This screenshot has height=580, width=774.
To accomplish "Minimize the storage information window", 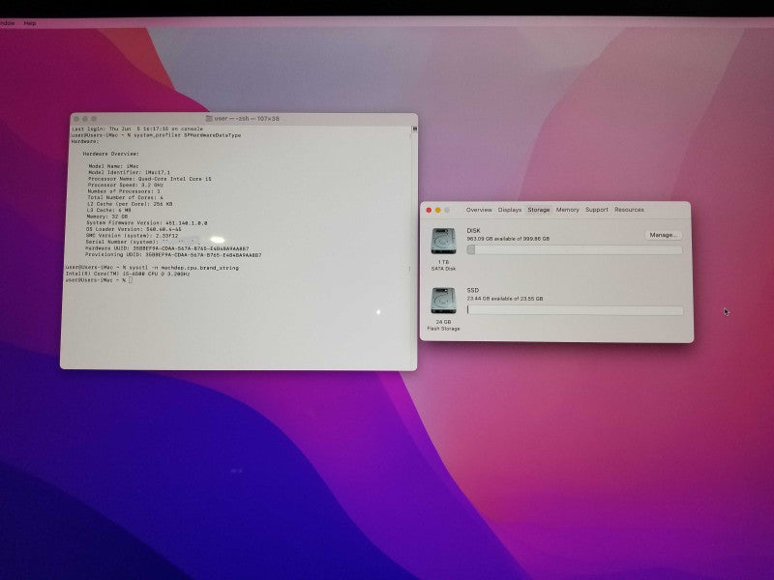I will [x=438, y=210].
